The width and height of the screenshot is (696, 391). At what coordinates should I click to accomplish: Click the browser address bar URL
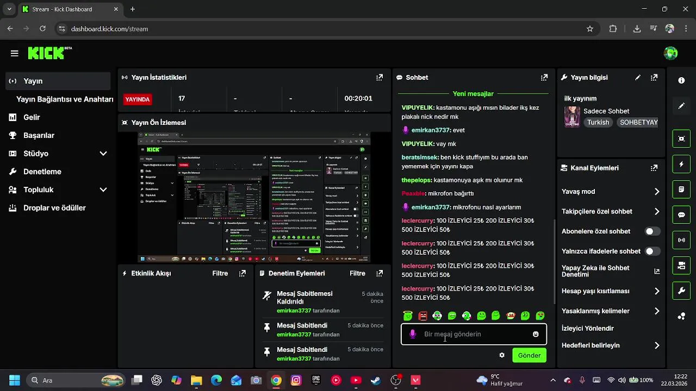[109, 29]
